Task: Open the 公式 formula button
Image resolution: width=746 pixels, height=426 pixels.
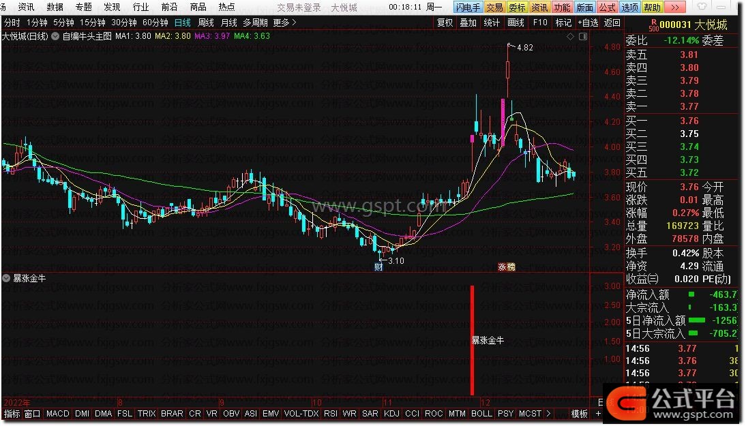Action: click(x=607, y=7)
